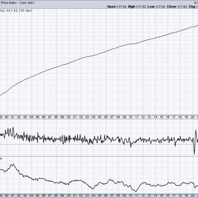198x198 pixels.
Task: Click year '18' on the upper year axis
Action: (x=180, y=117)
